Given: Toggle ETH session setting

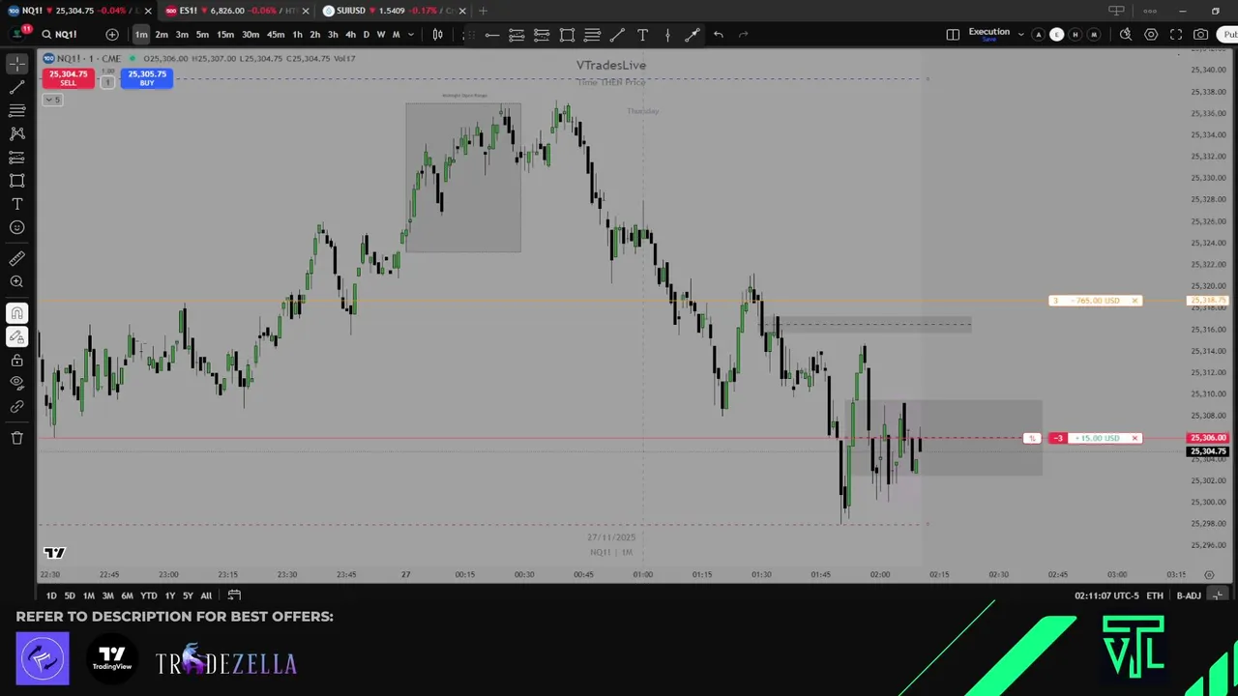Looking at the screenshot, I should pyautogui.click(x=1155, y=595).
